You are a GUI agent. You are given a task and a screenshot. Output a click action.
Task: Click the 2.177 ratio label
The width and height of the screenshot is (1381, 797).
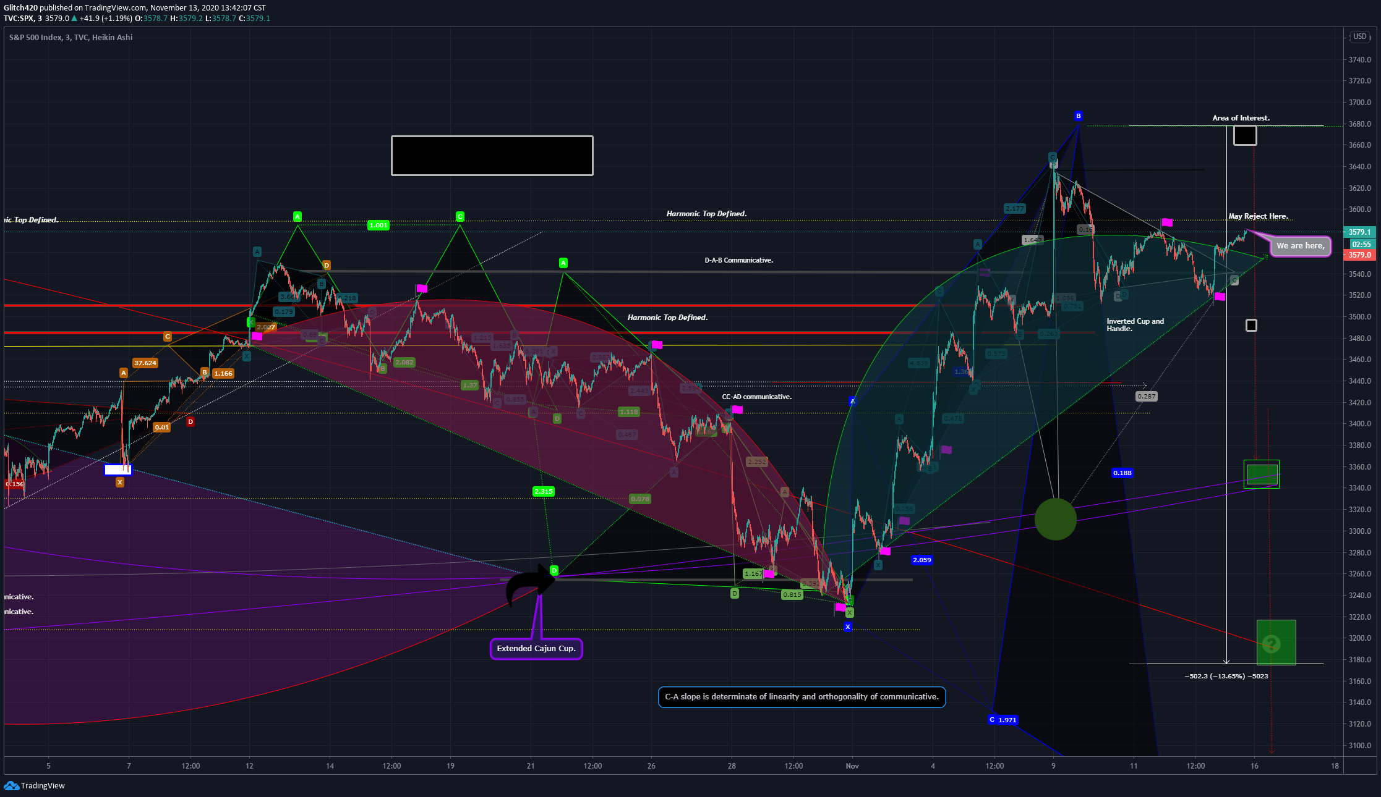(1014, 209)
